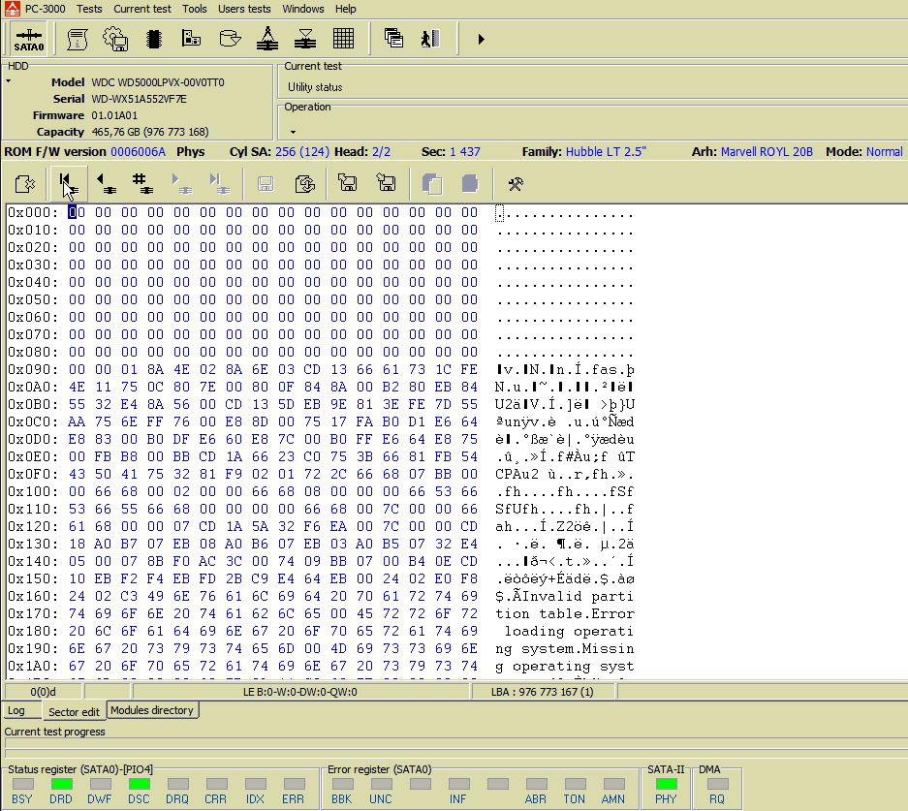Expand the small arrow in HDD panel
Image resolution: width=908 pixels, height=811 pixels.
click(x=8, y=81)
